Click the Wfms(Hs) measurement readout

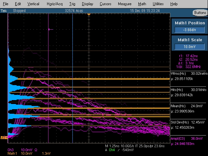(x=188, y=76)
